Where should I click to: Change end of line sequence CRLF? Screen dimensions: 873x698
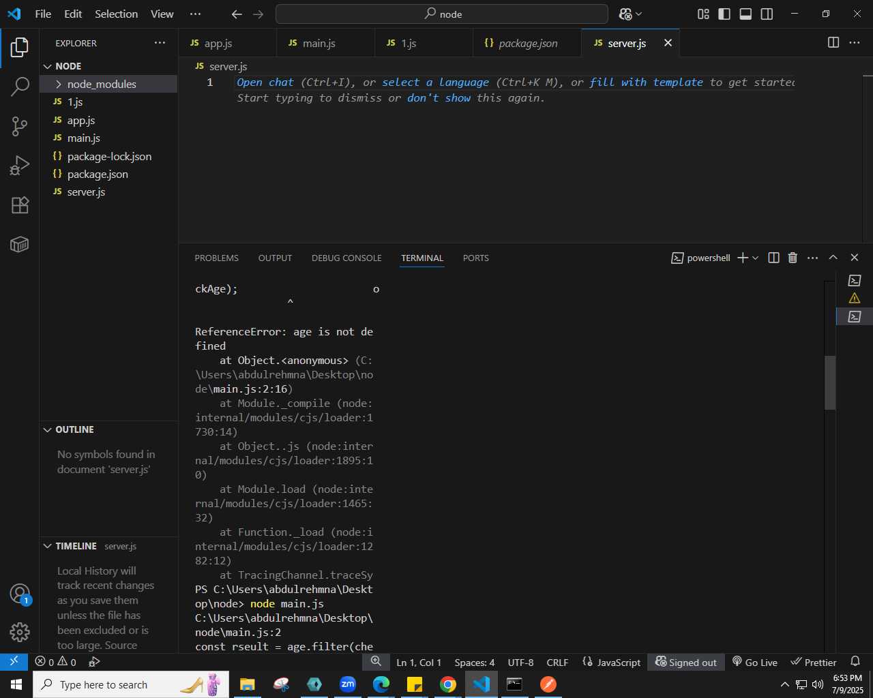tap(557, 662)
